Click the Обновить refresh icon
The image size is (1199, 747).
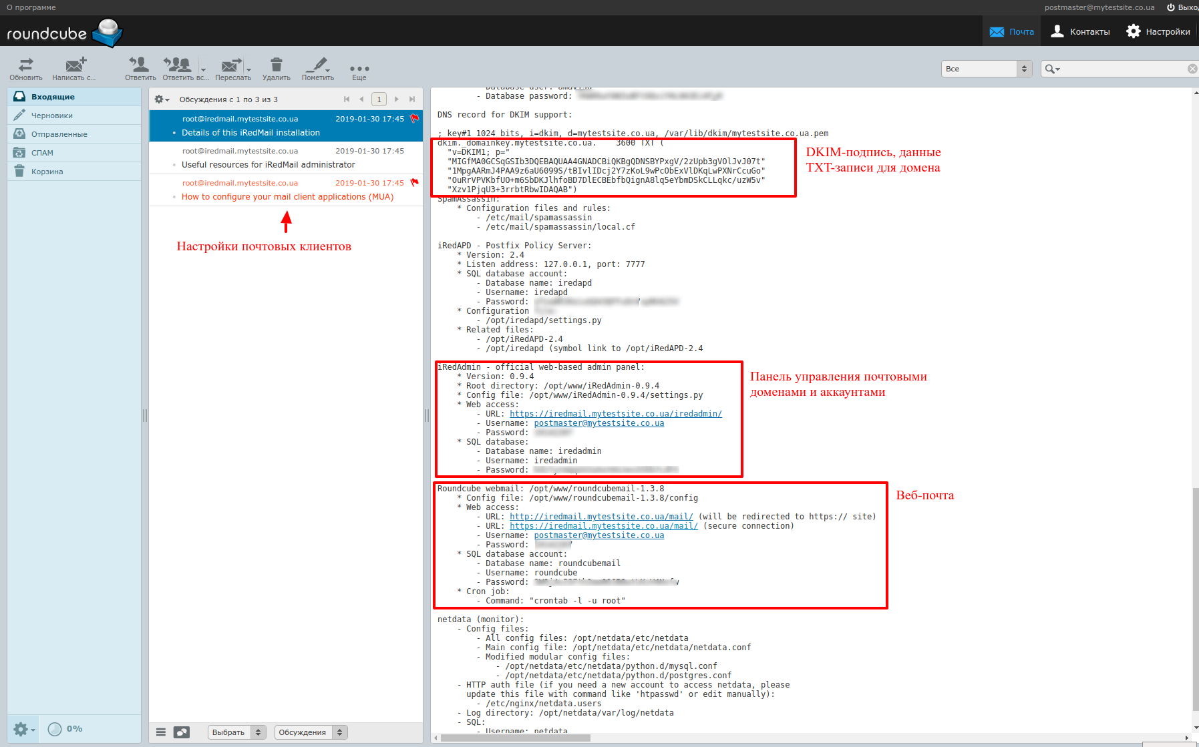click(25, 65)
